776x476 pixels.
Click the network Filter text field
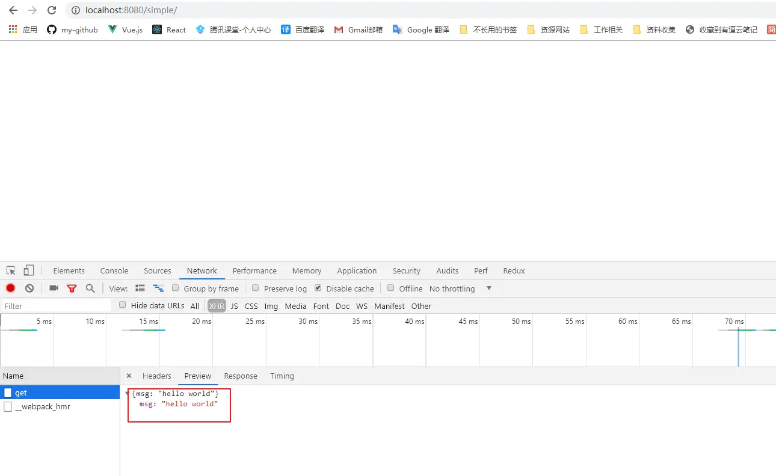pyautogui.click(x=56, y=306)
